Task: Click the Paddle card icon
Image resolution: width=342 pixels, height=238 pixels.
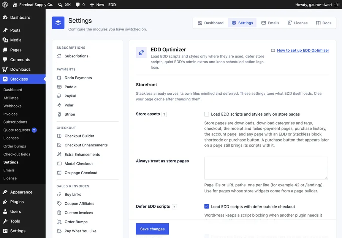Action: (59, 87)
